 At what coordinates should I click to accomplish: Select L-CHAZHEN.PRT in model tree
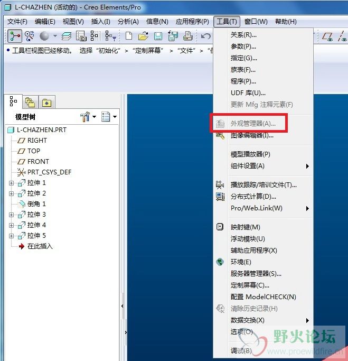(x=37, y=130)
